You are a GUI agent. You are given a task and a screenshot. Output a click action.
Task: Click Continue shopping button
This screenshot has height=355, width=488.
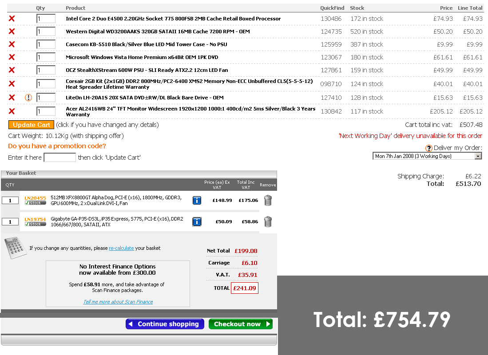coord(165,324)
